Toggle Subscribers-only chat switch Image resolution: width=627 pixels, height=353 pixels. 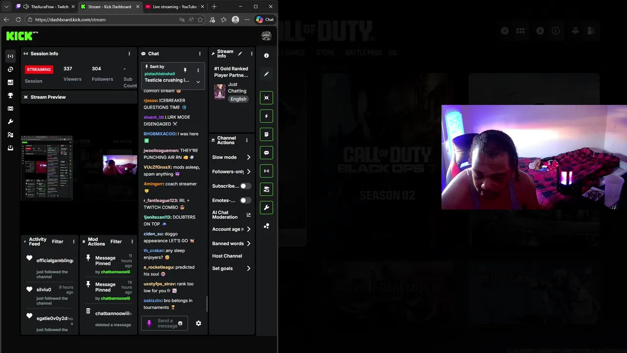point(245,186)
